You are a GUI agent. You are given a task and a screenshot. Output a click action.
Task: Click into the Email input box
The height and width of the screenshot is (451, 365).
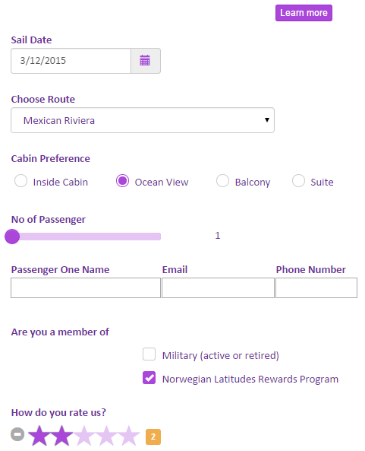pyautogui.click(x=218, y=287)
